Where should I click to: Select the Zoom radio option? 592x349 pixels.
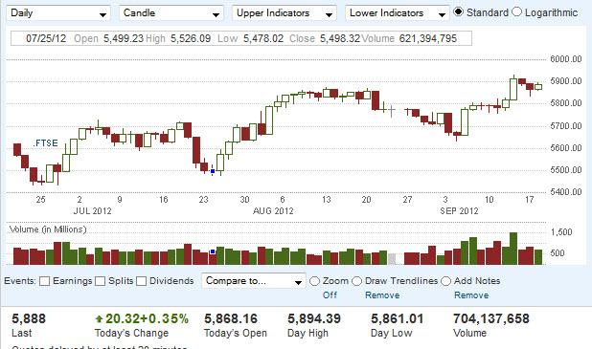click(x=314, y=281)
